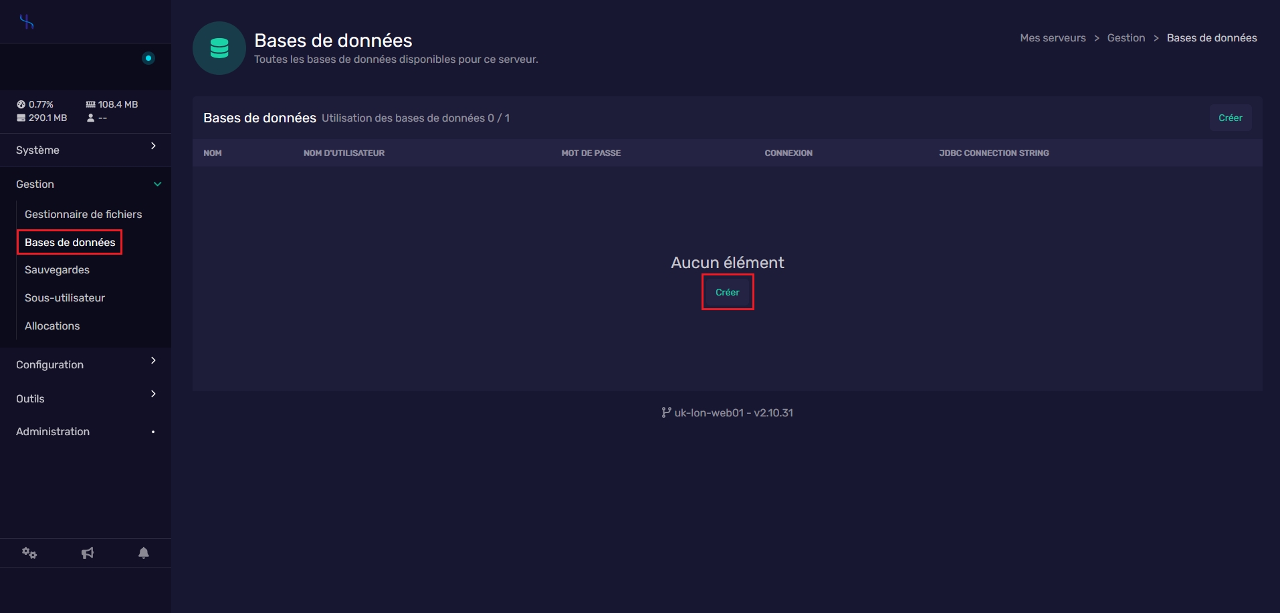Click the git branch icon in footer
The height and width of the screenshot is (613, 1280).
(666, 412)
